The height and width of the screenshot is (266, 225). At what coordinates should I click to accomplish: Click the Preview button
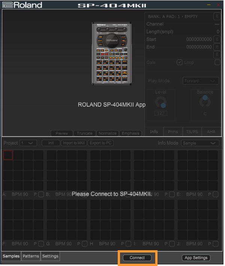[62, 133]
